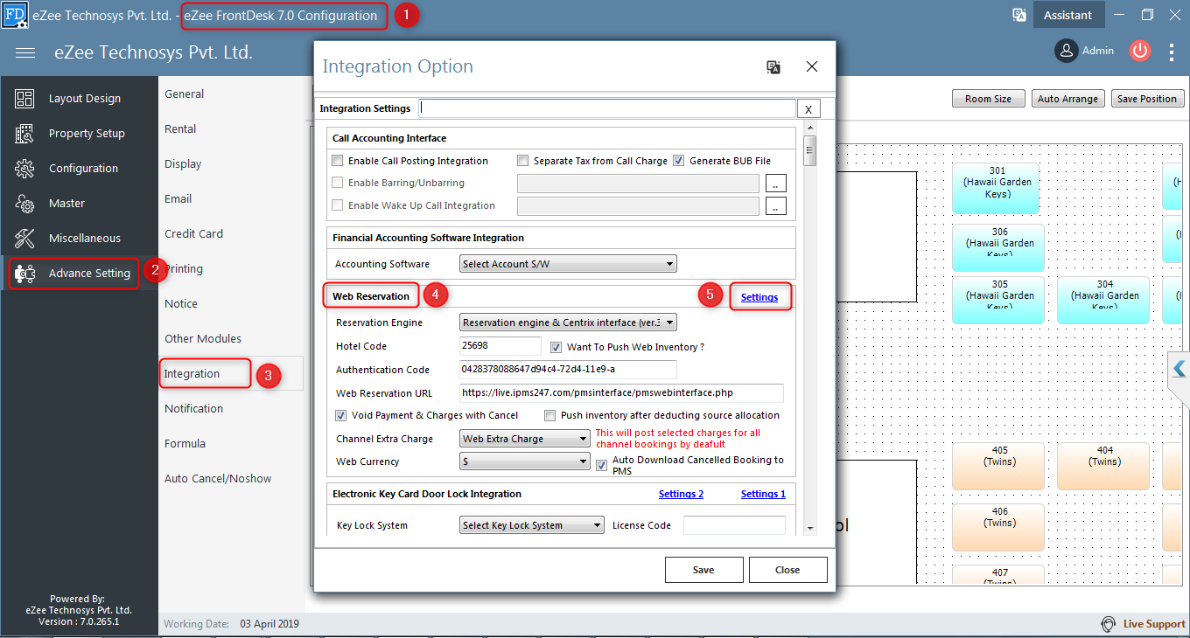Screen dimensions: 1190x638
Task: Click the Integration Settings search field
Action: [x=607, y=108]
